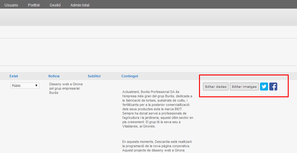297x153 pixels.
Task: Open the Admin total menu
Action: click(80, 5)
